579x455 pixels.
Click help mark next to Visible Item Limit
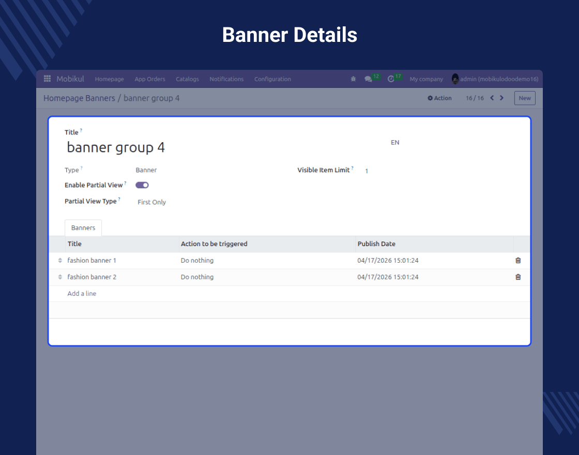point(352,168)
